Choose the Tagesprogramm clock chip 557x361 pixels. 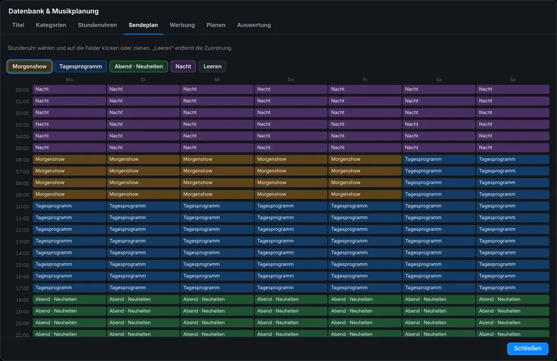point(81,66)
